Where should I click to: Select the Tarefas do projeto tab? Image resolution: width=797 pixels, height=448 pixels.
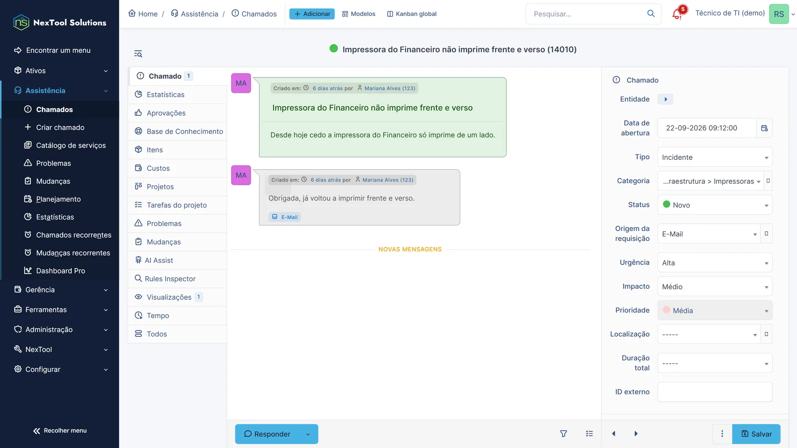coord(178,205)
